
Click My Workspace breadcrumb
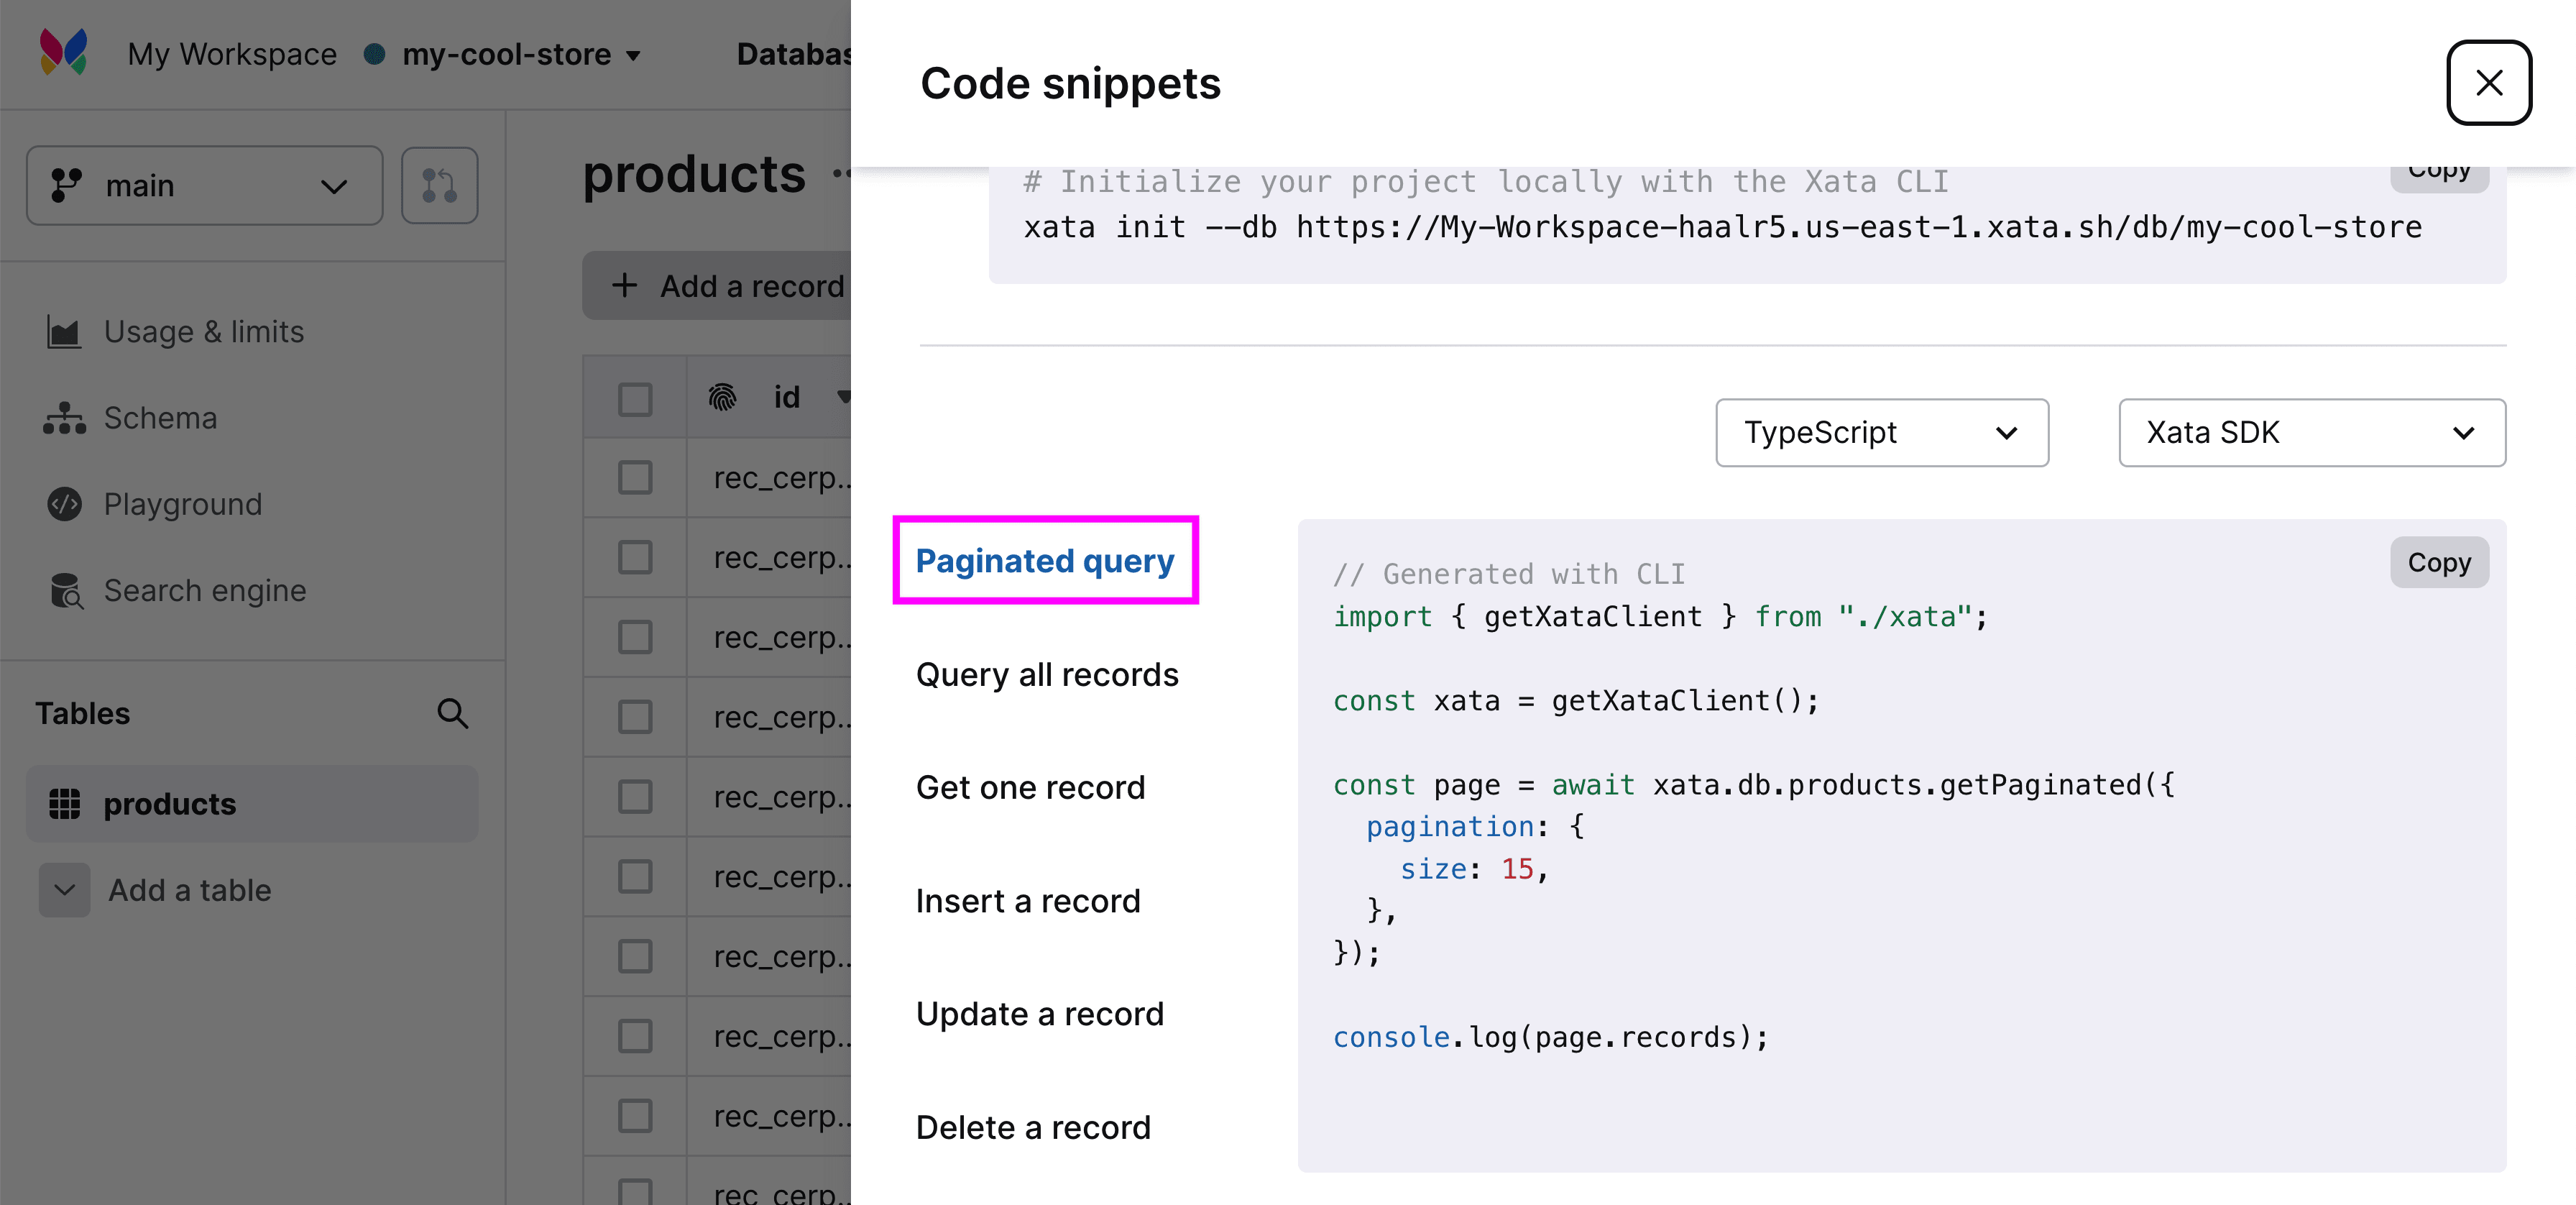click(x=232, y=54)
